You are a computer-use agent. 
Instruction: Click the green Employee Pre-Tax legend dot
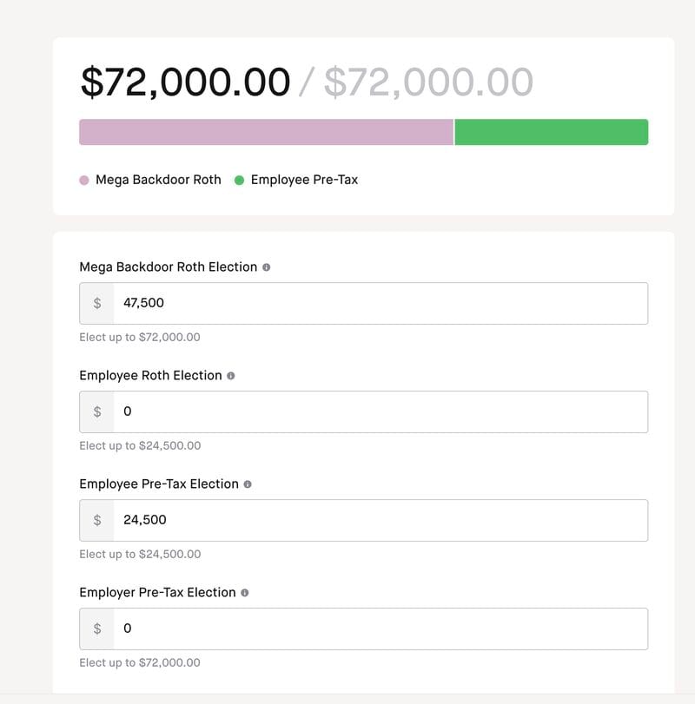(x=239, y=181)
